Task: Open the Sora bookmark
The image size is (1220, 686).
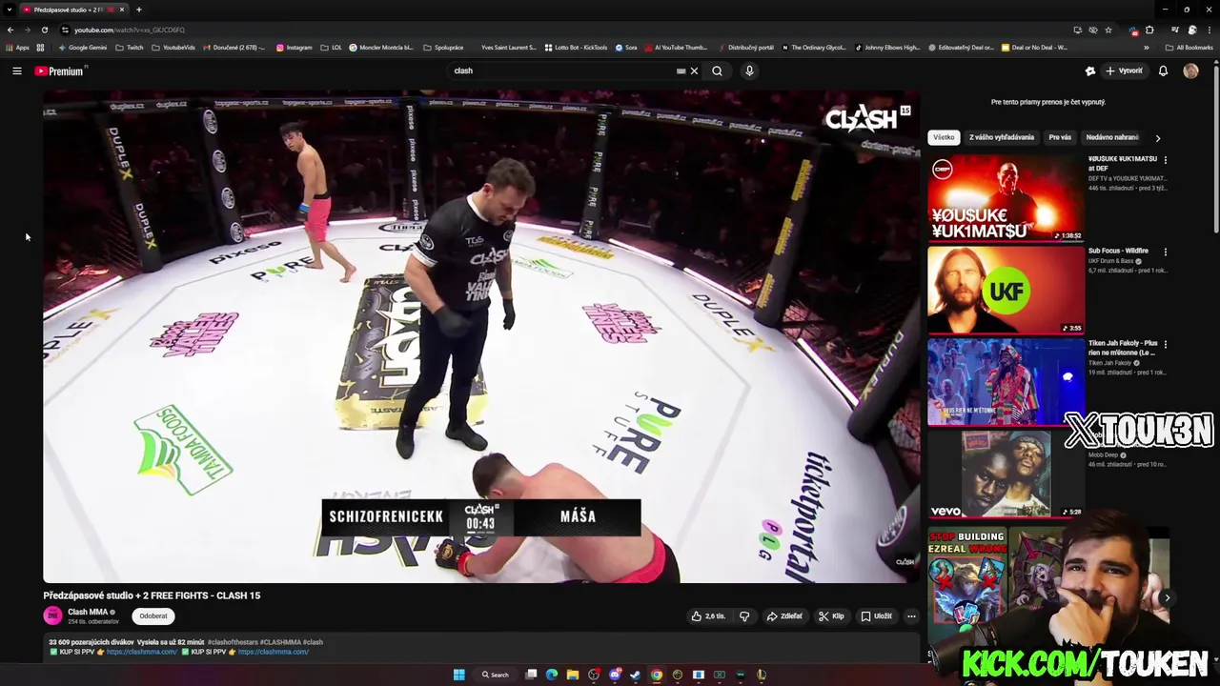Action: (x=626, y=48)
